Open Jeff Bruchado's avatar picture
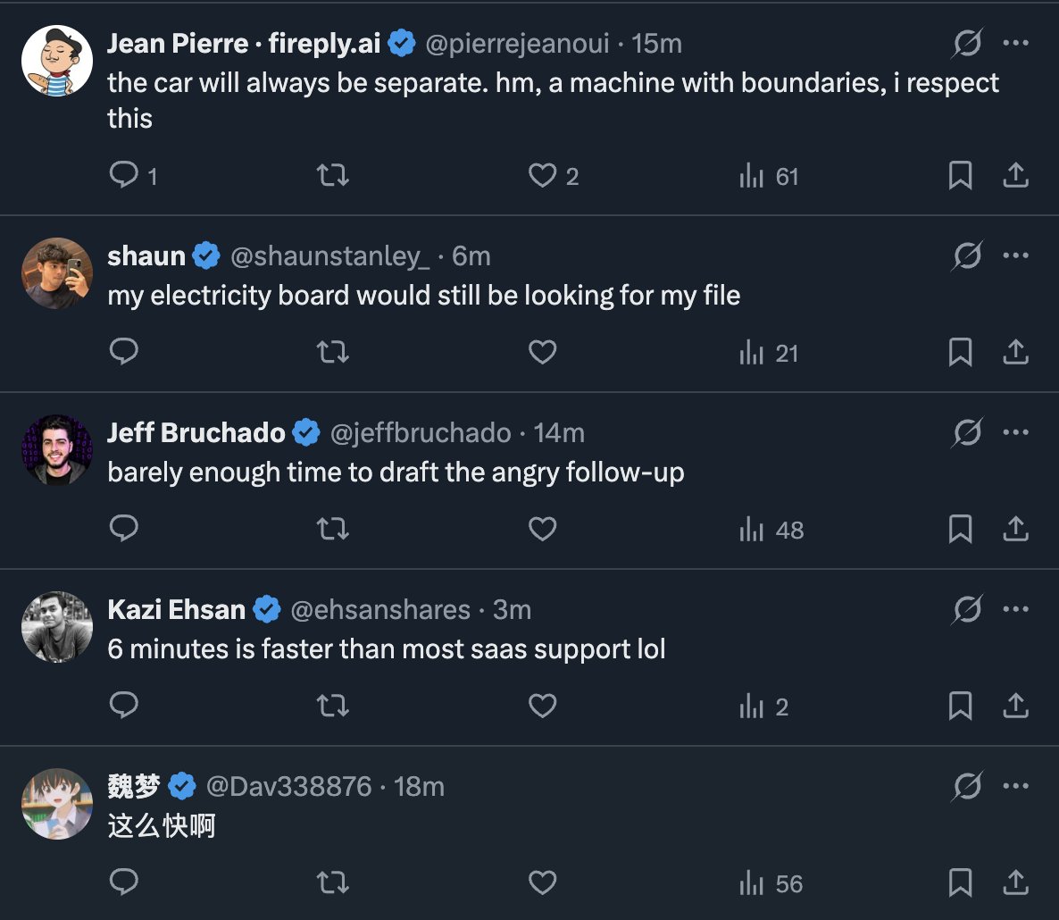This screenshot has width=1059, height=920. (x=57, y=450)
